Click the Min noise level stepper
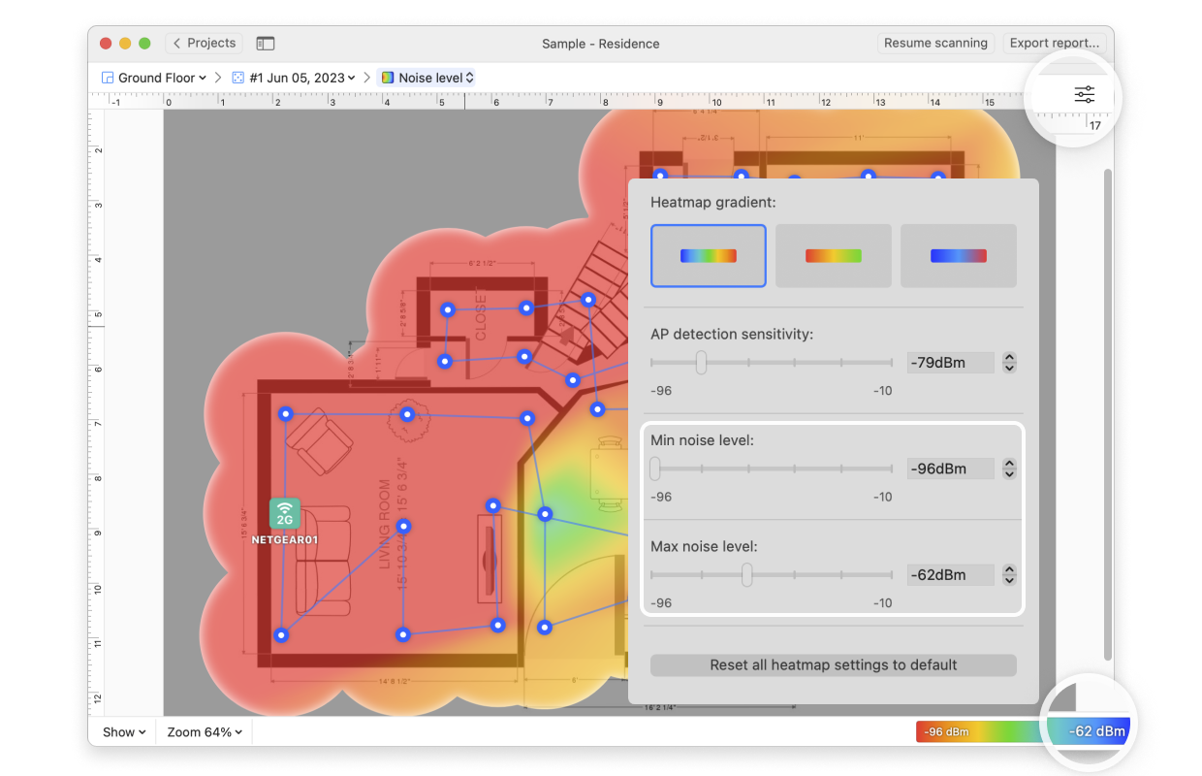This screenshot has height=776, width=1202. pos(1009,469)
